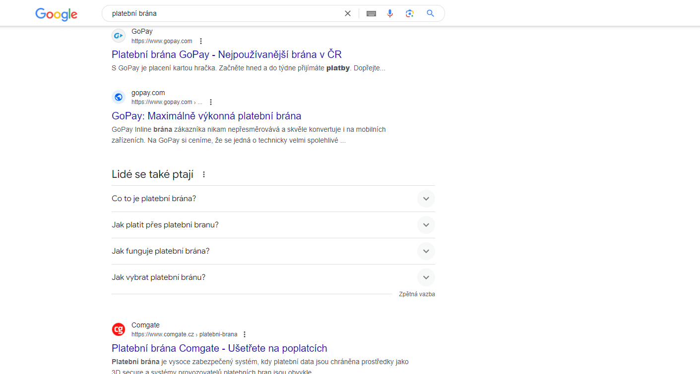Viewport: 700px width, 374px height.
Task: Click the snippet 'S GoPay je placení kartou hračka'
Action: 249,68
